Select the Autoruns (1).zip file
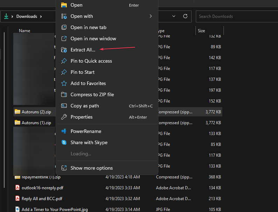 pyautogui.click(x=36, y=122)
